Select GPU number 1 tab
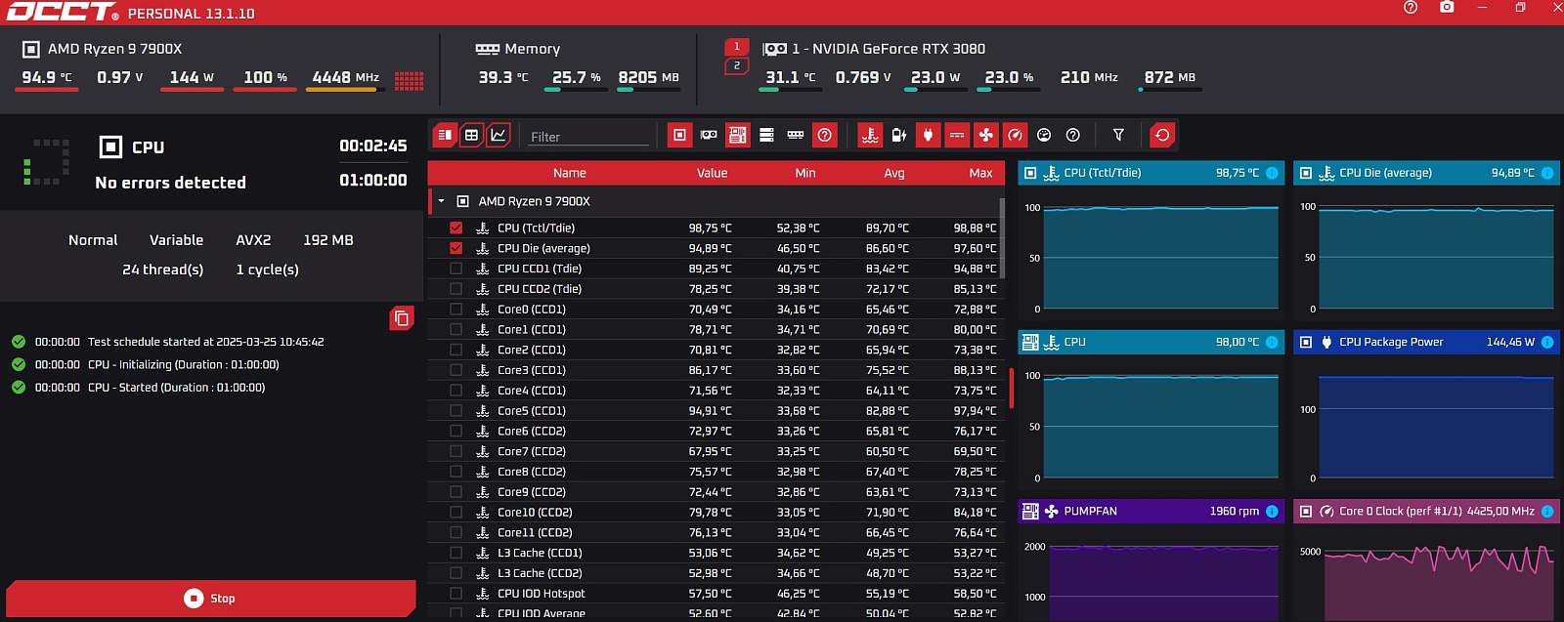The height and width of the screenshot is (622, 1564). 737,47
